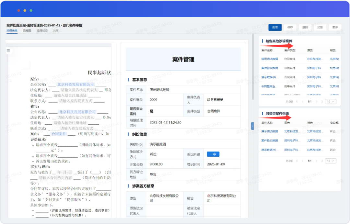Image resolution: width=350 pixels, height=224 pixels.
Task: Open 北京科技发... plaintiff link in 被告其他涉诉案件 list
Action: (315, 59)
